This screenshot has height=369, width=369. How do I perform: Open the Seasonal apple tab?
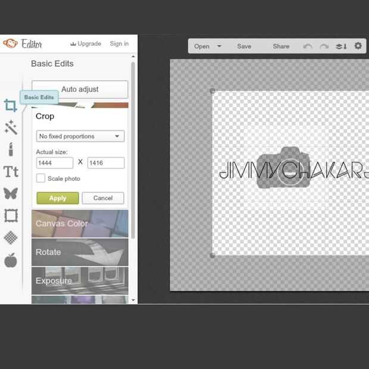11,260
